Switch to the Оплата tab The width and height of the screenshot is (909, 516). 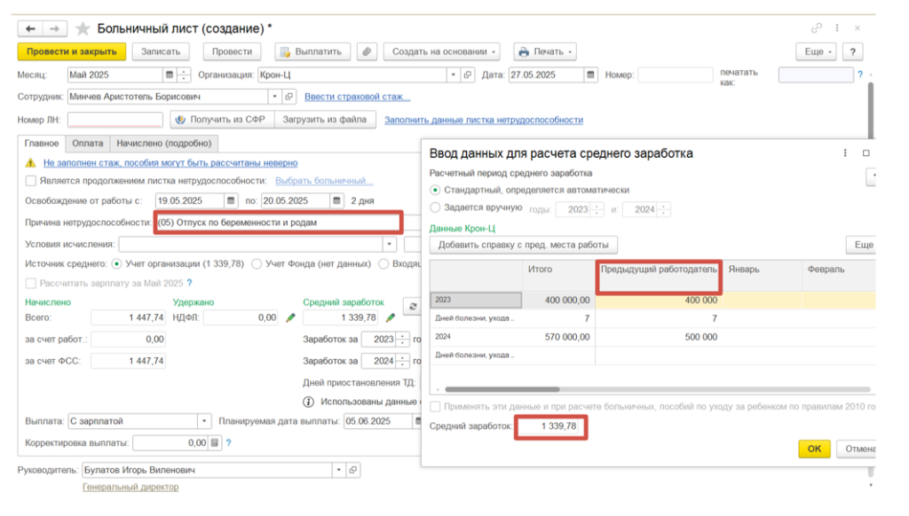(87, 144)
